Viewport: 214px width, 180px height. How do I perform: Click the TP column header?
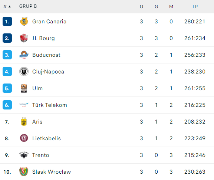(195, 7)
